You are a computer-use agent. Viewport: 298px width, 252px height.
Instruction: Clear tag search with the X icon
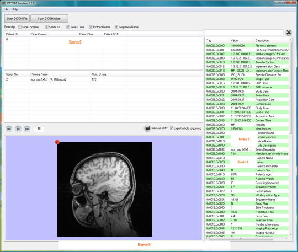[x=289, y=33]
